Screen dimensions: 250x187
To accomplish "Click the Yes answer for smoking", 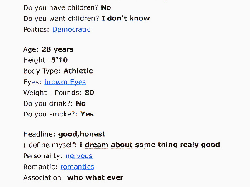I will tap(87, 114).
